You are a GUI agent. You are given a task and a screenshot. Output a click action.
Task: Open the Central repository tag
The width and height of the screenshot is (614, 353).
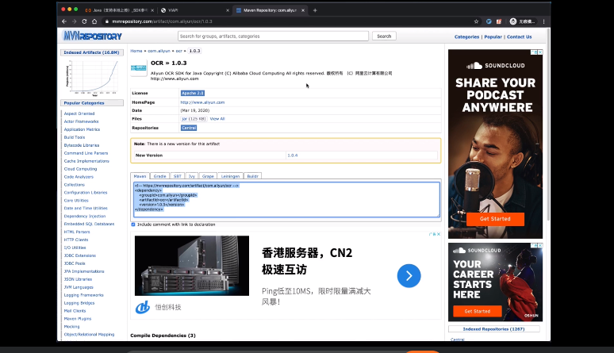click(189, 128)
